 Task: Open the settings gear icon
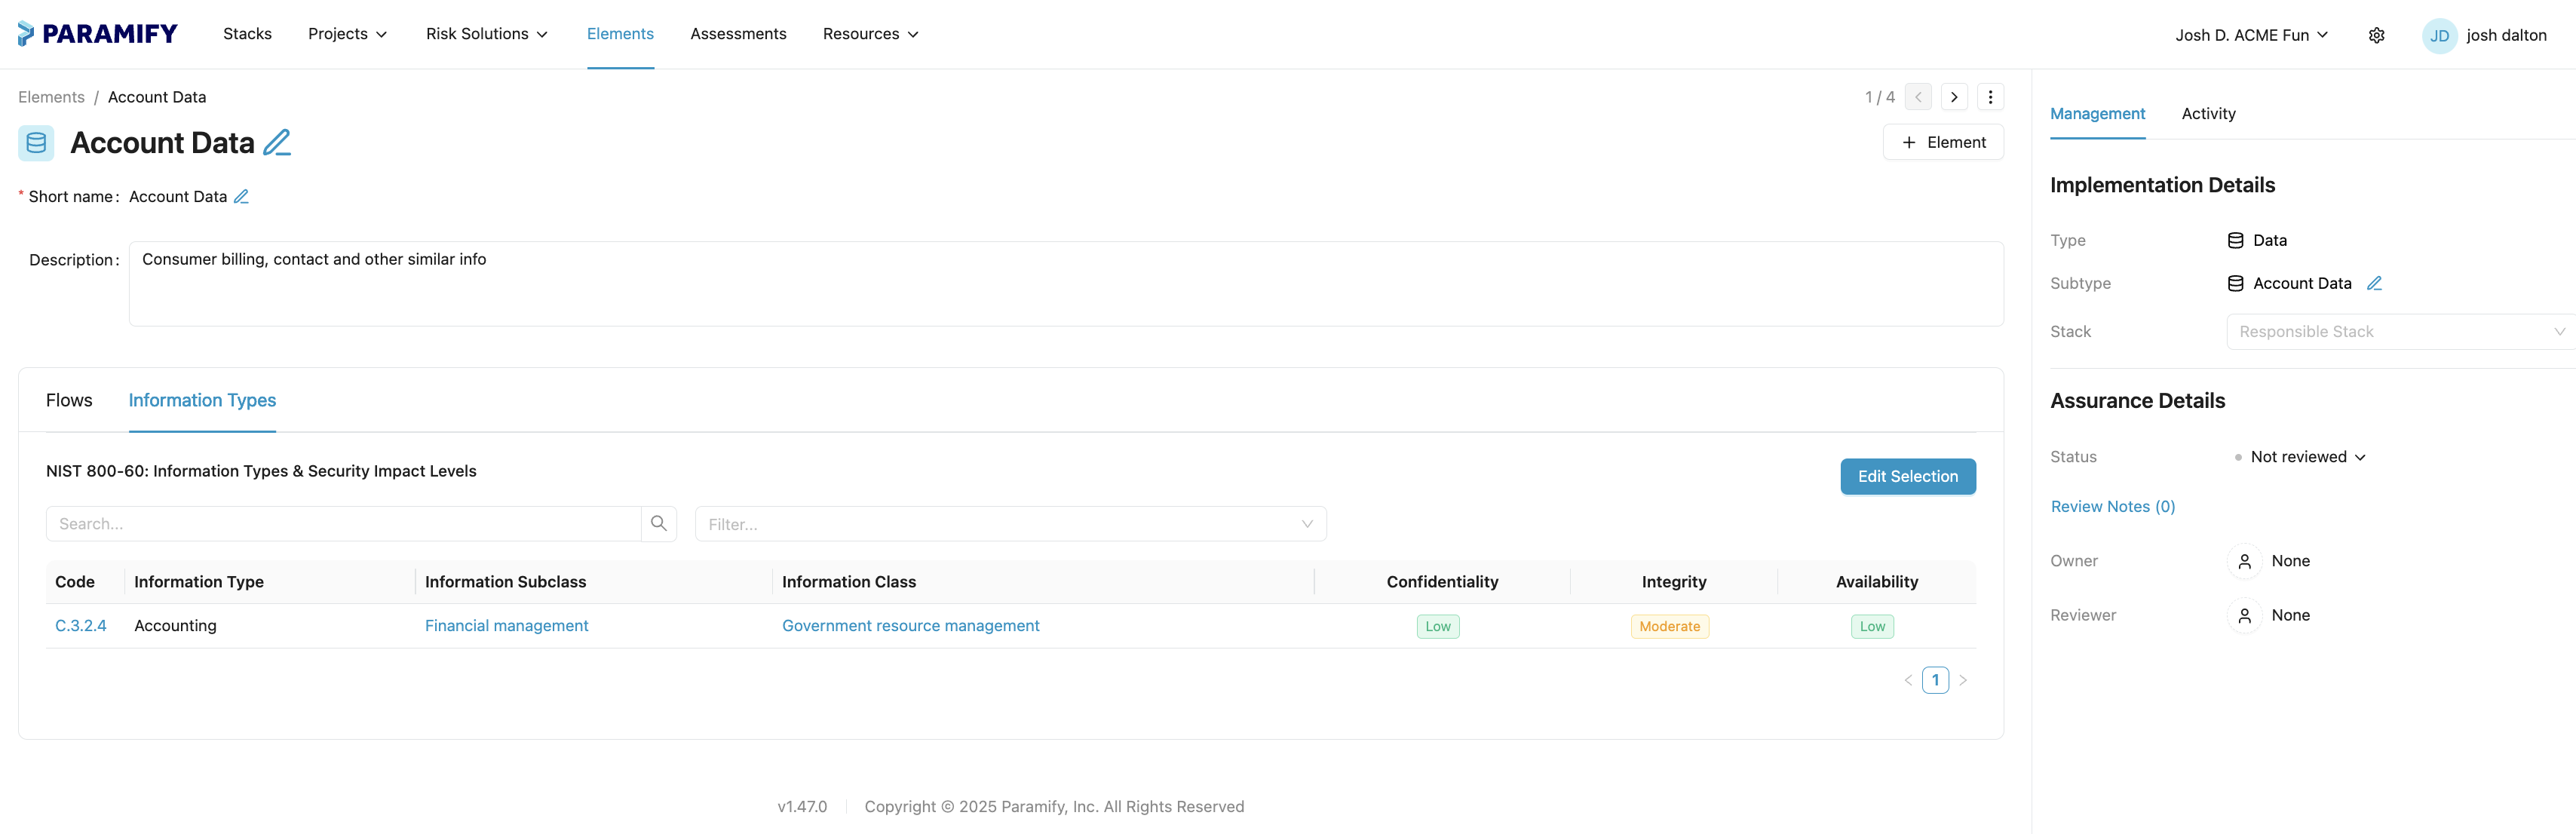[2377, 34]
